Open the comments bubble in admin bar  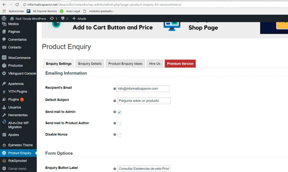63,18
